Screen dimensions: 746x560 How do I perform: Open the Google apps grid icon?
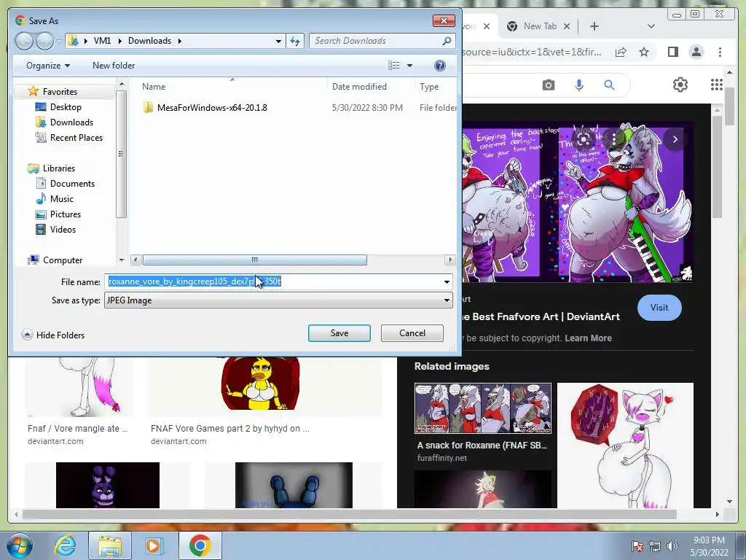click(x=716, y=85)
